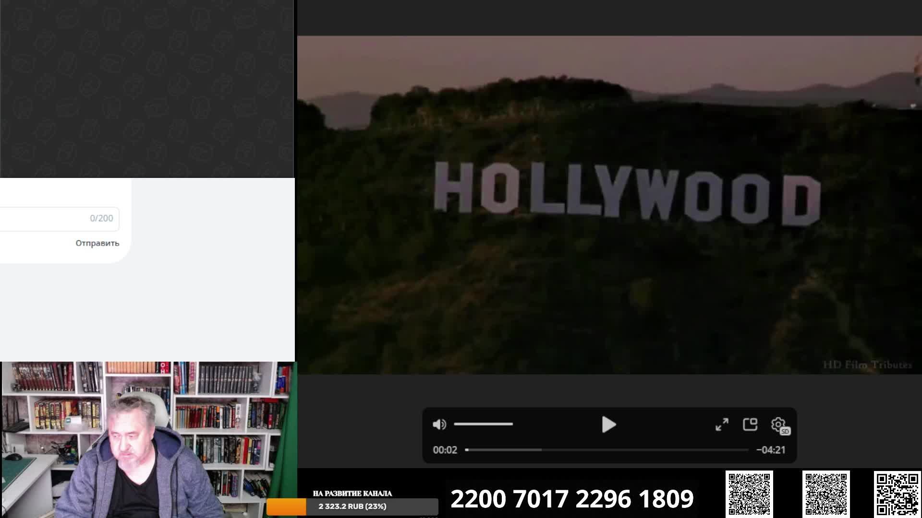Viewport: 922px width, 518px height.
Task: Click the HOLLYWOOD sign in the video frame
Action: coord(627,193)
